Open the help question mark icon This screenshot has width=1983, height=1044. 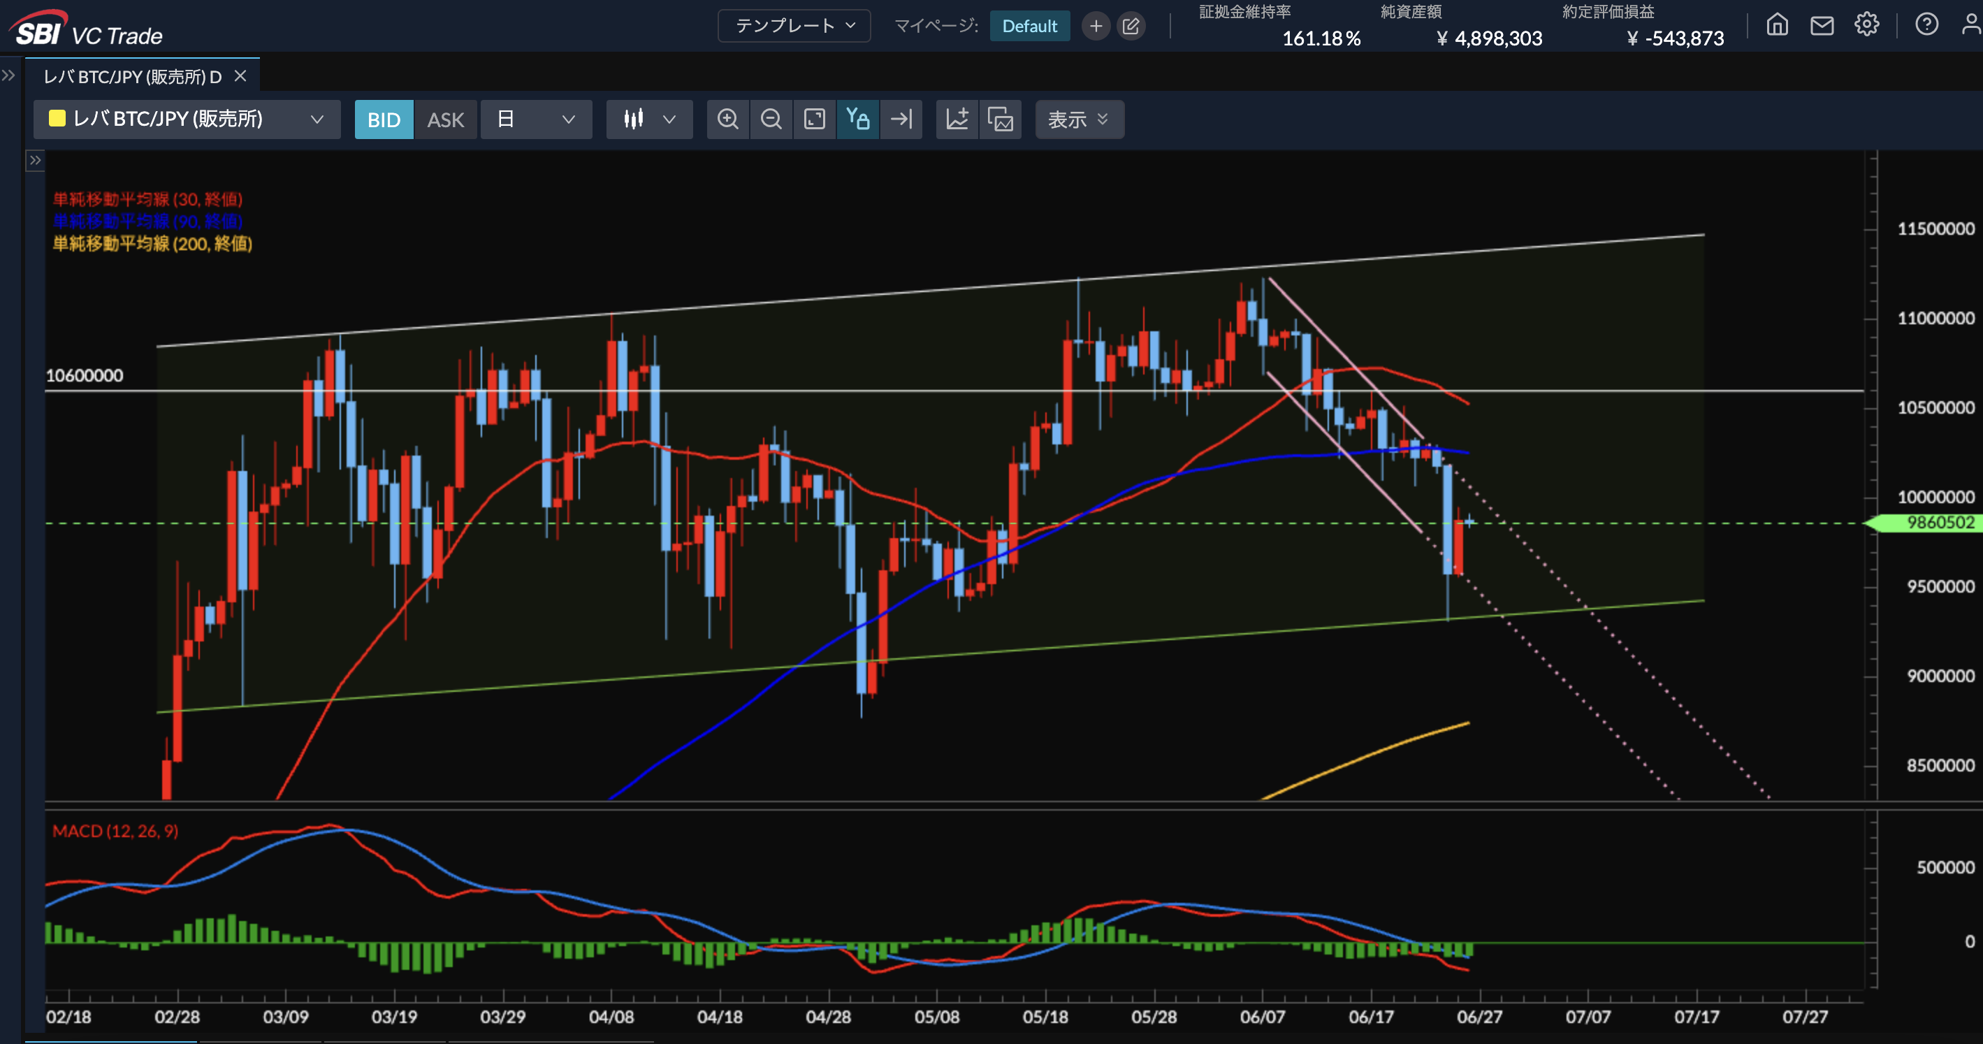point(1926,24)
